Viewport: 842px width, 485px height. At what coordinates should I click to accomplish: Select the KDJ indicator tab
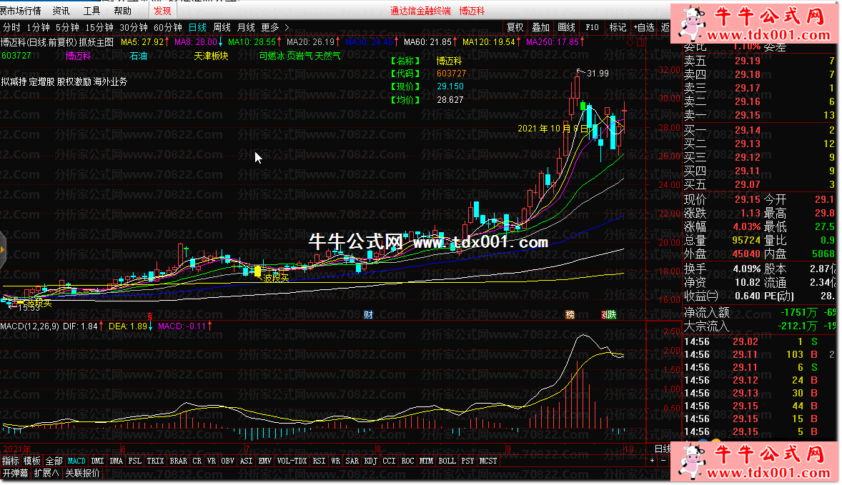370,461
